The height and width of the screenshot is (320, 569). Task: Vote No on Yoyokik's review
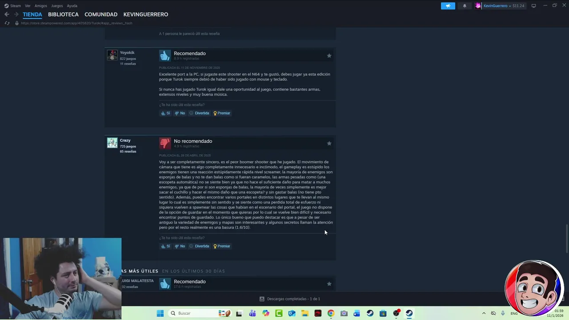[x=180, y=113]
